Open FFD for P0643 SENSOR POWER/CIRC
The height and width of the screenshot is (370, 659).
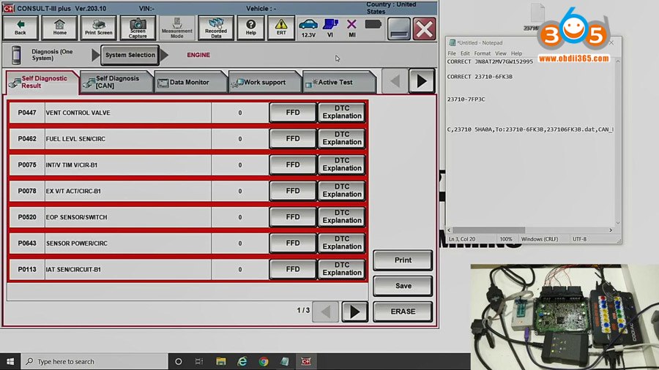point(292,243)
